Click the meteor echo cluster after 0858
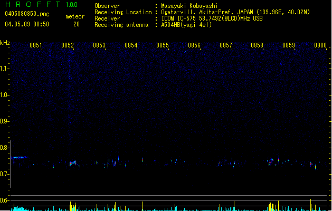 pos(271,161)
